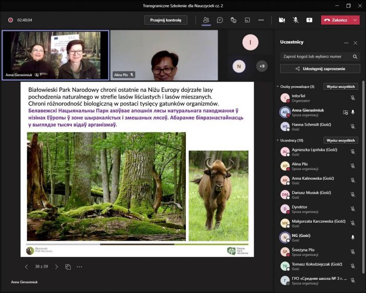Close the Uczestnicy panel

click(x=356, y=42)
